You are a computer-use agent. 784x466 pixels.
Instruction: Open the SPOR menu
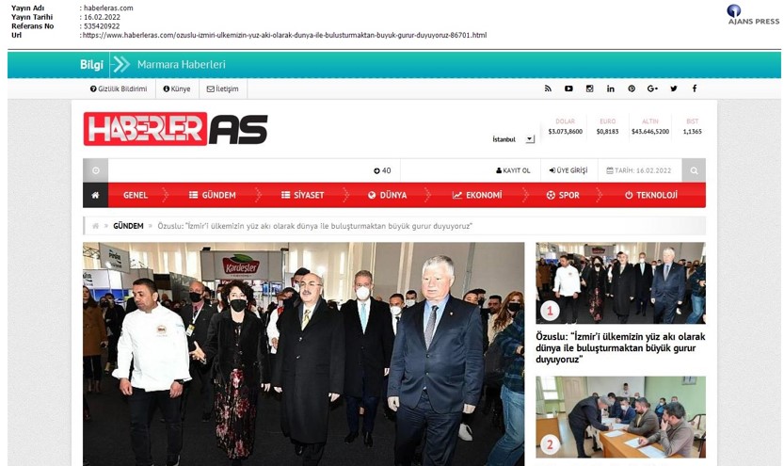tap(563, 195)
